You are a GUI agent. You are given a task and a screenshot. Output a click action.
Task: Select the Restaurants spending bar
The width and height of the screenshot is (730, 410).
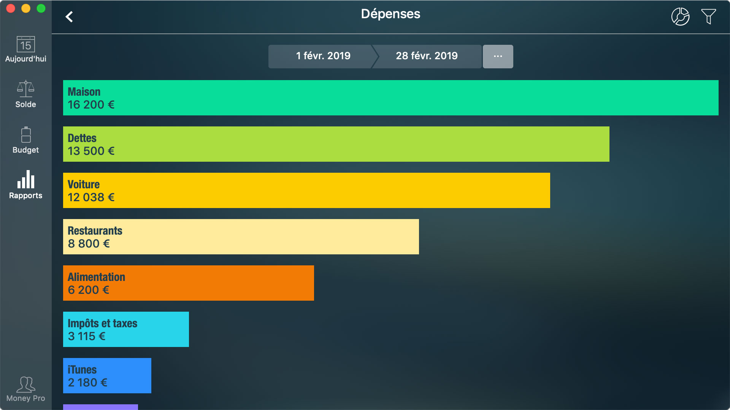(x=241, y=237)
